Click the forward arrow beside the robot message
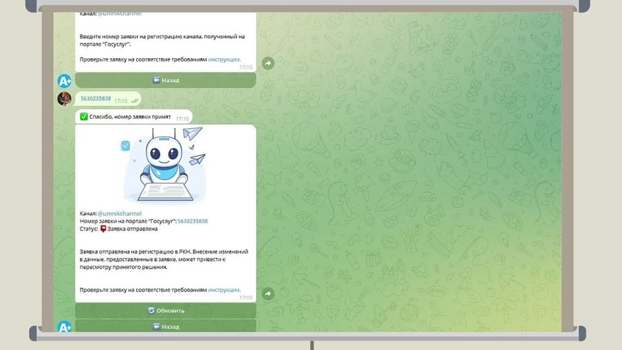The image size is (622, 350). (x=268, y=294)
